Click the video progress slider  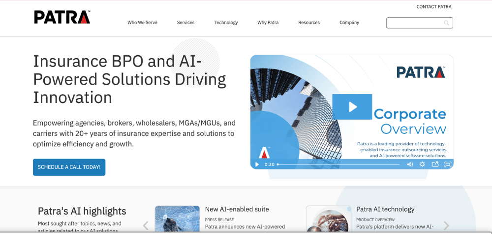[338, 164]
